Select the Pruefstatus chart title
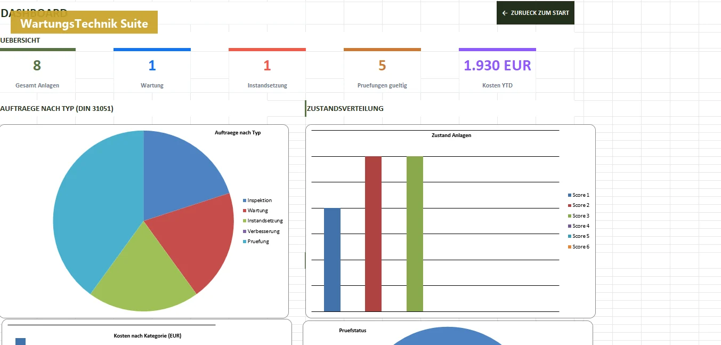This screenshot has width=721, height=345. [353, 331]
